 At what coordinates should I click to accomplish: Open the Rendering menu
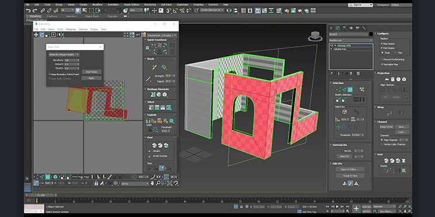tap(149, 5)
